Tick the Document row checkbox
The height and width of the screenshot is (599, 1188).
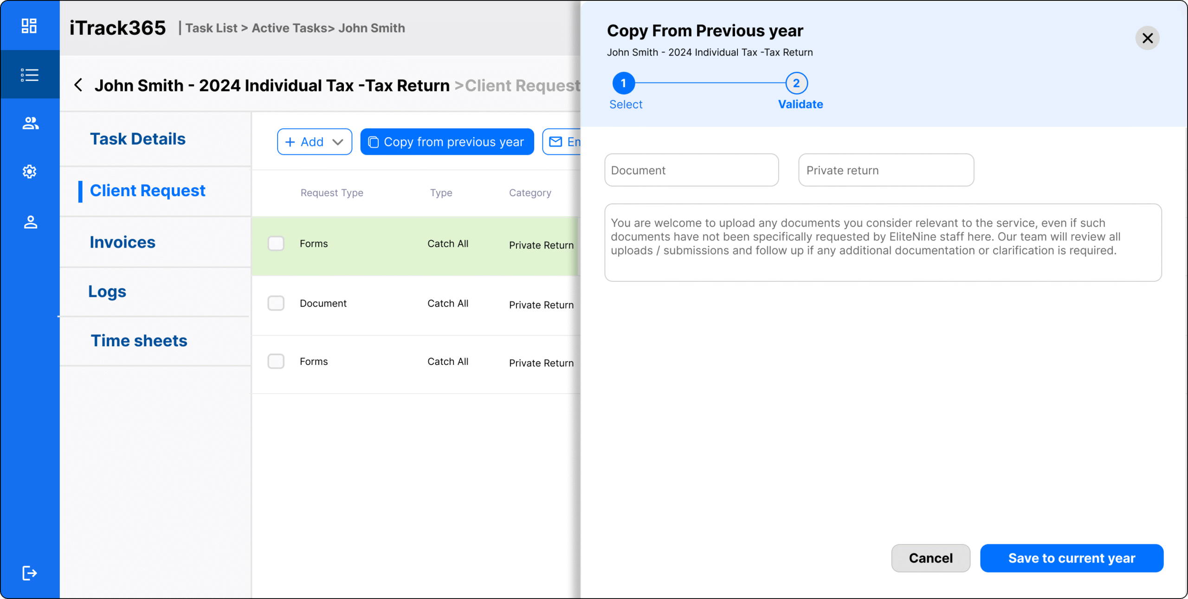click(276, 303)
